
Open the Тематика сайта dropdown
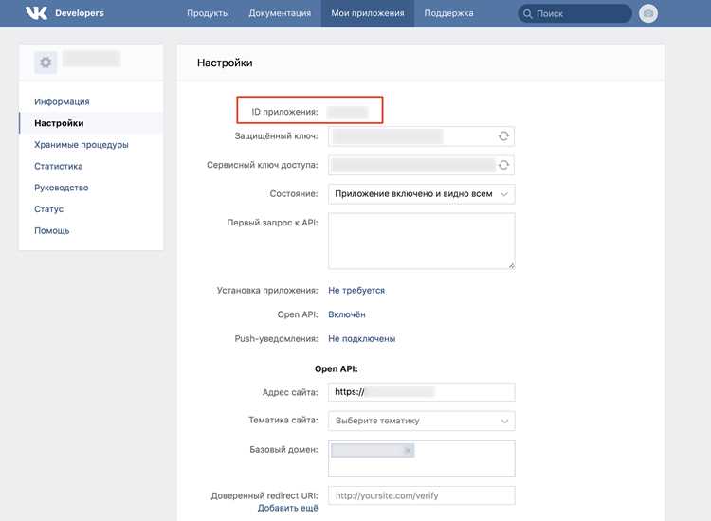422,421
